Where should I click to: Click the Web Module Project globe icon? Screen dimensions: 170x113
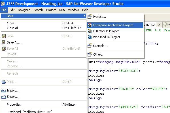[90, 37]
